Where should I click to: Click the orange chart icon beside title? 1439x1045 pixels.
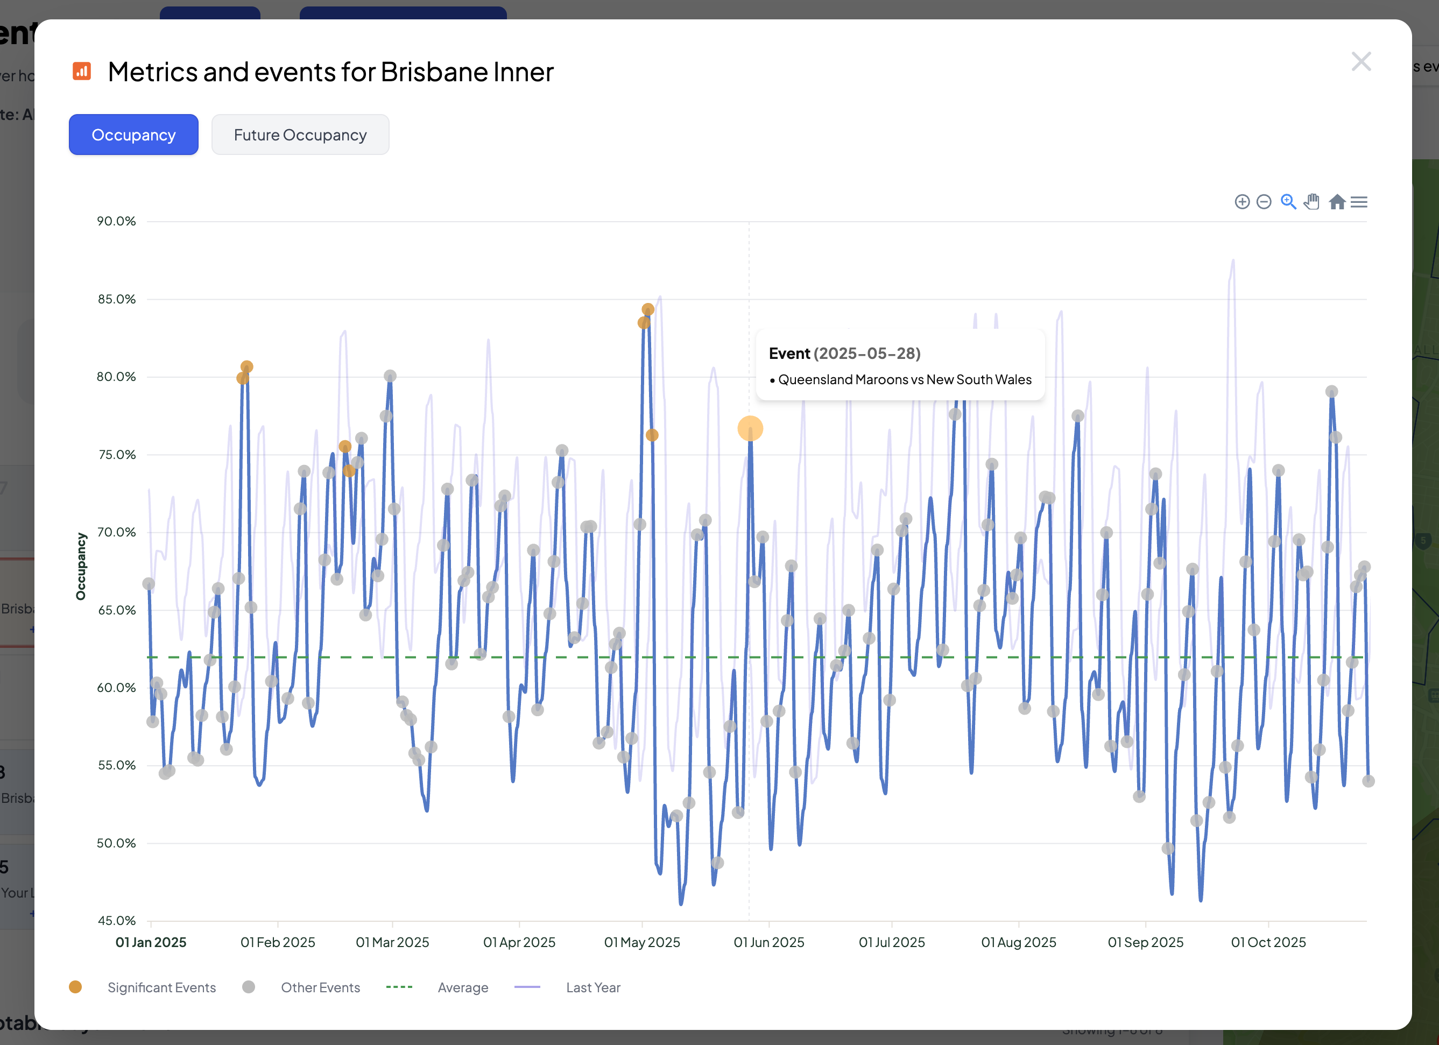pyautogui.click(x=82, y=71)
